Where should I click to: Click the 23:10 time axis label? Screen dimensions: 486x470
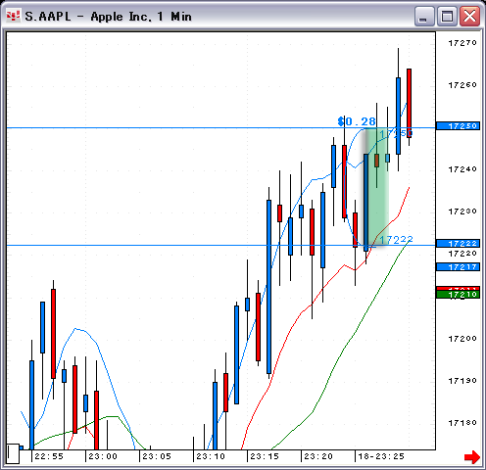211,456
